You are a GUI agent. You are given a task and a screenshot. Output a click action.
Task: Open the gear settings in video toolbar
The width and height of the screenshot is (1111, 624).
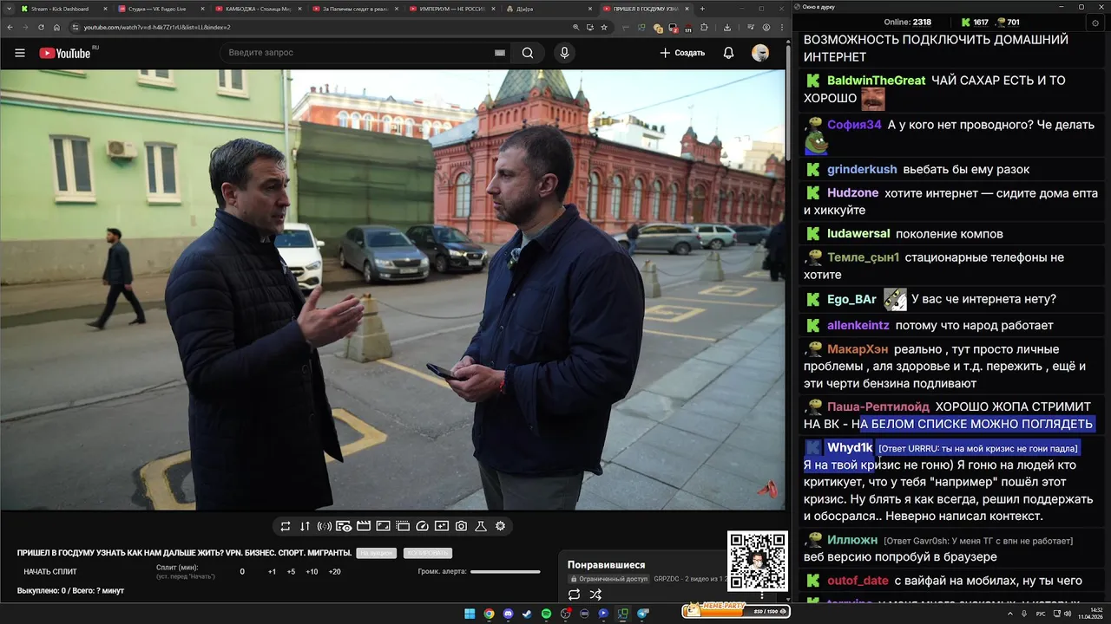coord(500,526)
